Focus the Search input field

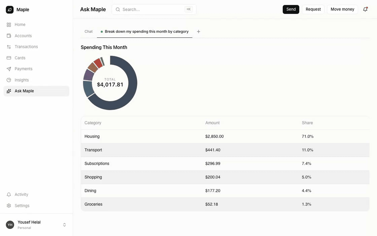pos(154,9)
